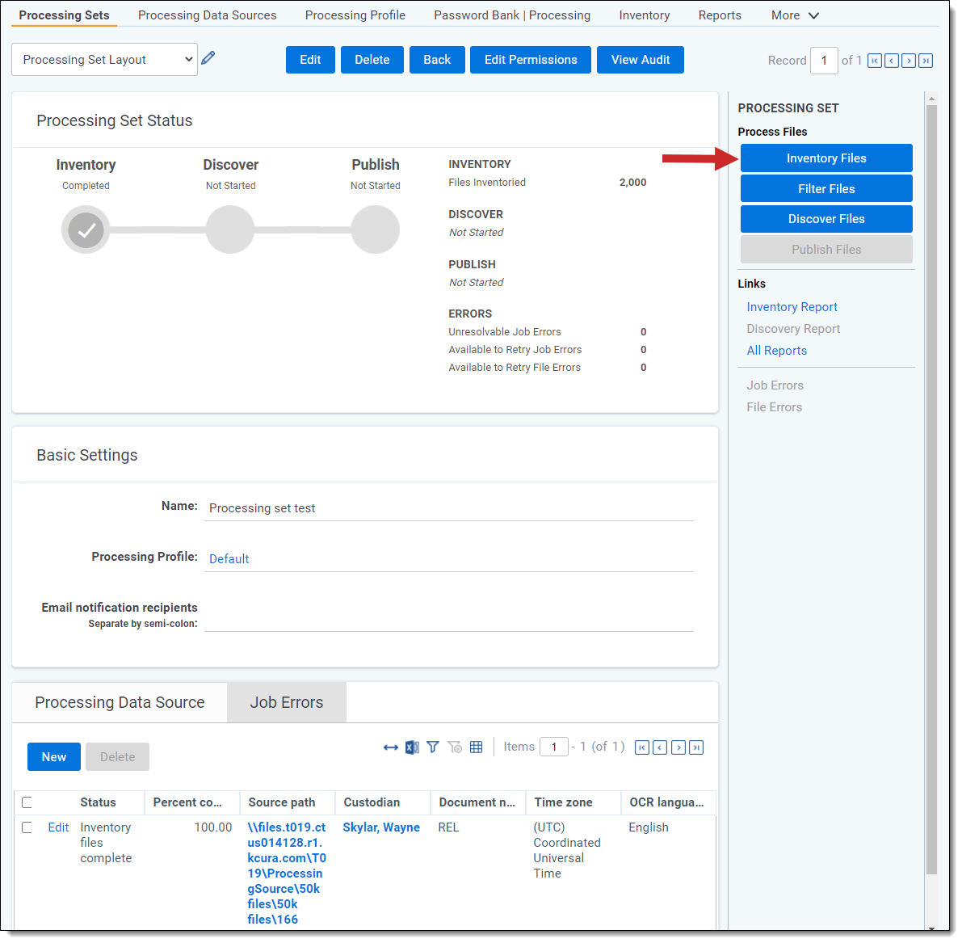This screenshot has height=943, width=962.
Task: Open the Inventory Report link
Action: [792, 307]
